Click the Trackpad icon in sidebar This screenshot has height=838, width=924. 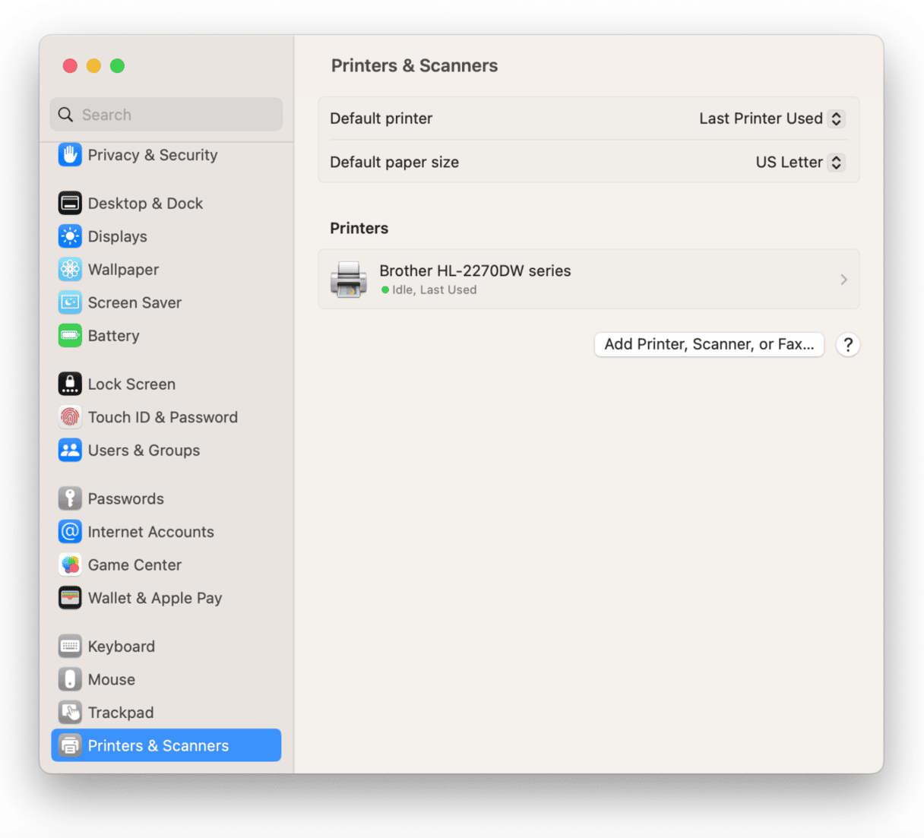[x=70, y=713]
